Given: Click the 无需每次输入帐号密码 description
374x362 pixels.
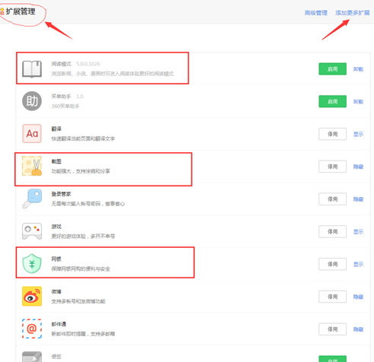Looking at the screenshot, I should point(88,204).
